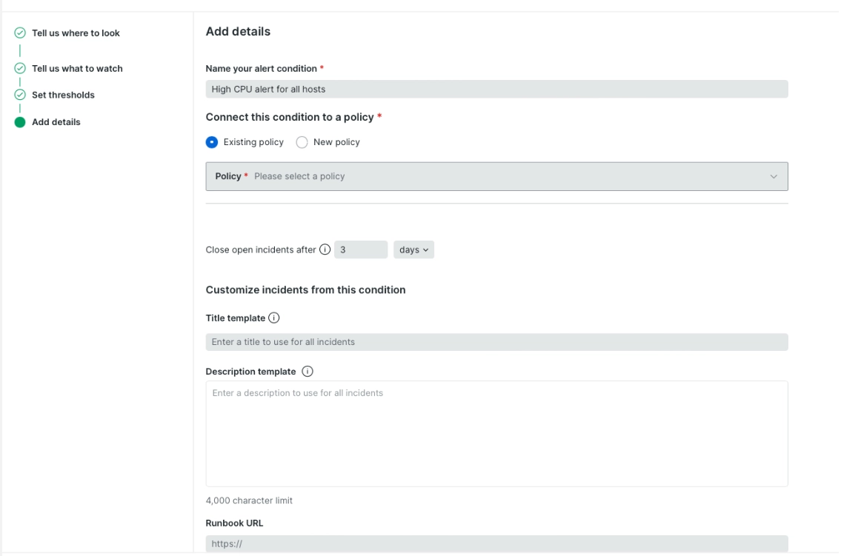Click the alert condition name field
The image size is (841, 556).
[496, 89]
